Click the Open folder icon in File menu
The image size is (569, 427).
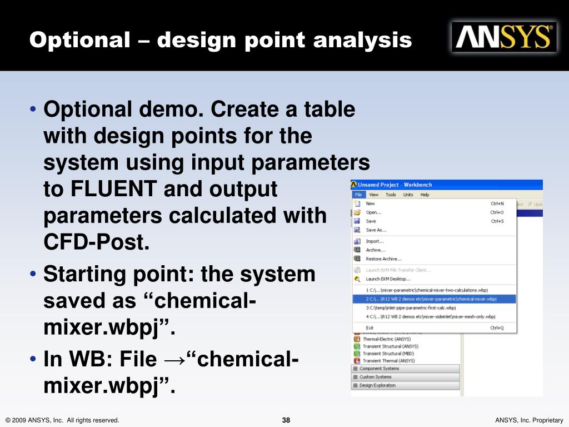(x=357, y=212)
